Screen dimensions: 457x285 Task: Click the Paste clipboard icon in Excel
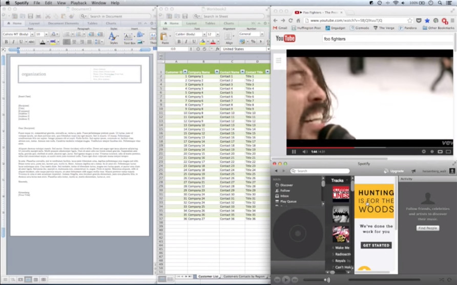pyautogui.click(x=164, y=36)
